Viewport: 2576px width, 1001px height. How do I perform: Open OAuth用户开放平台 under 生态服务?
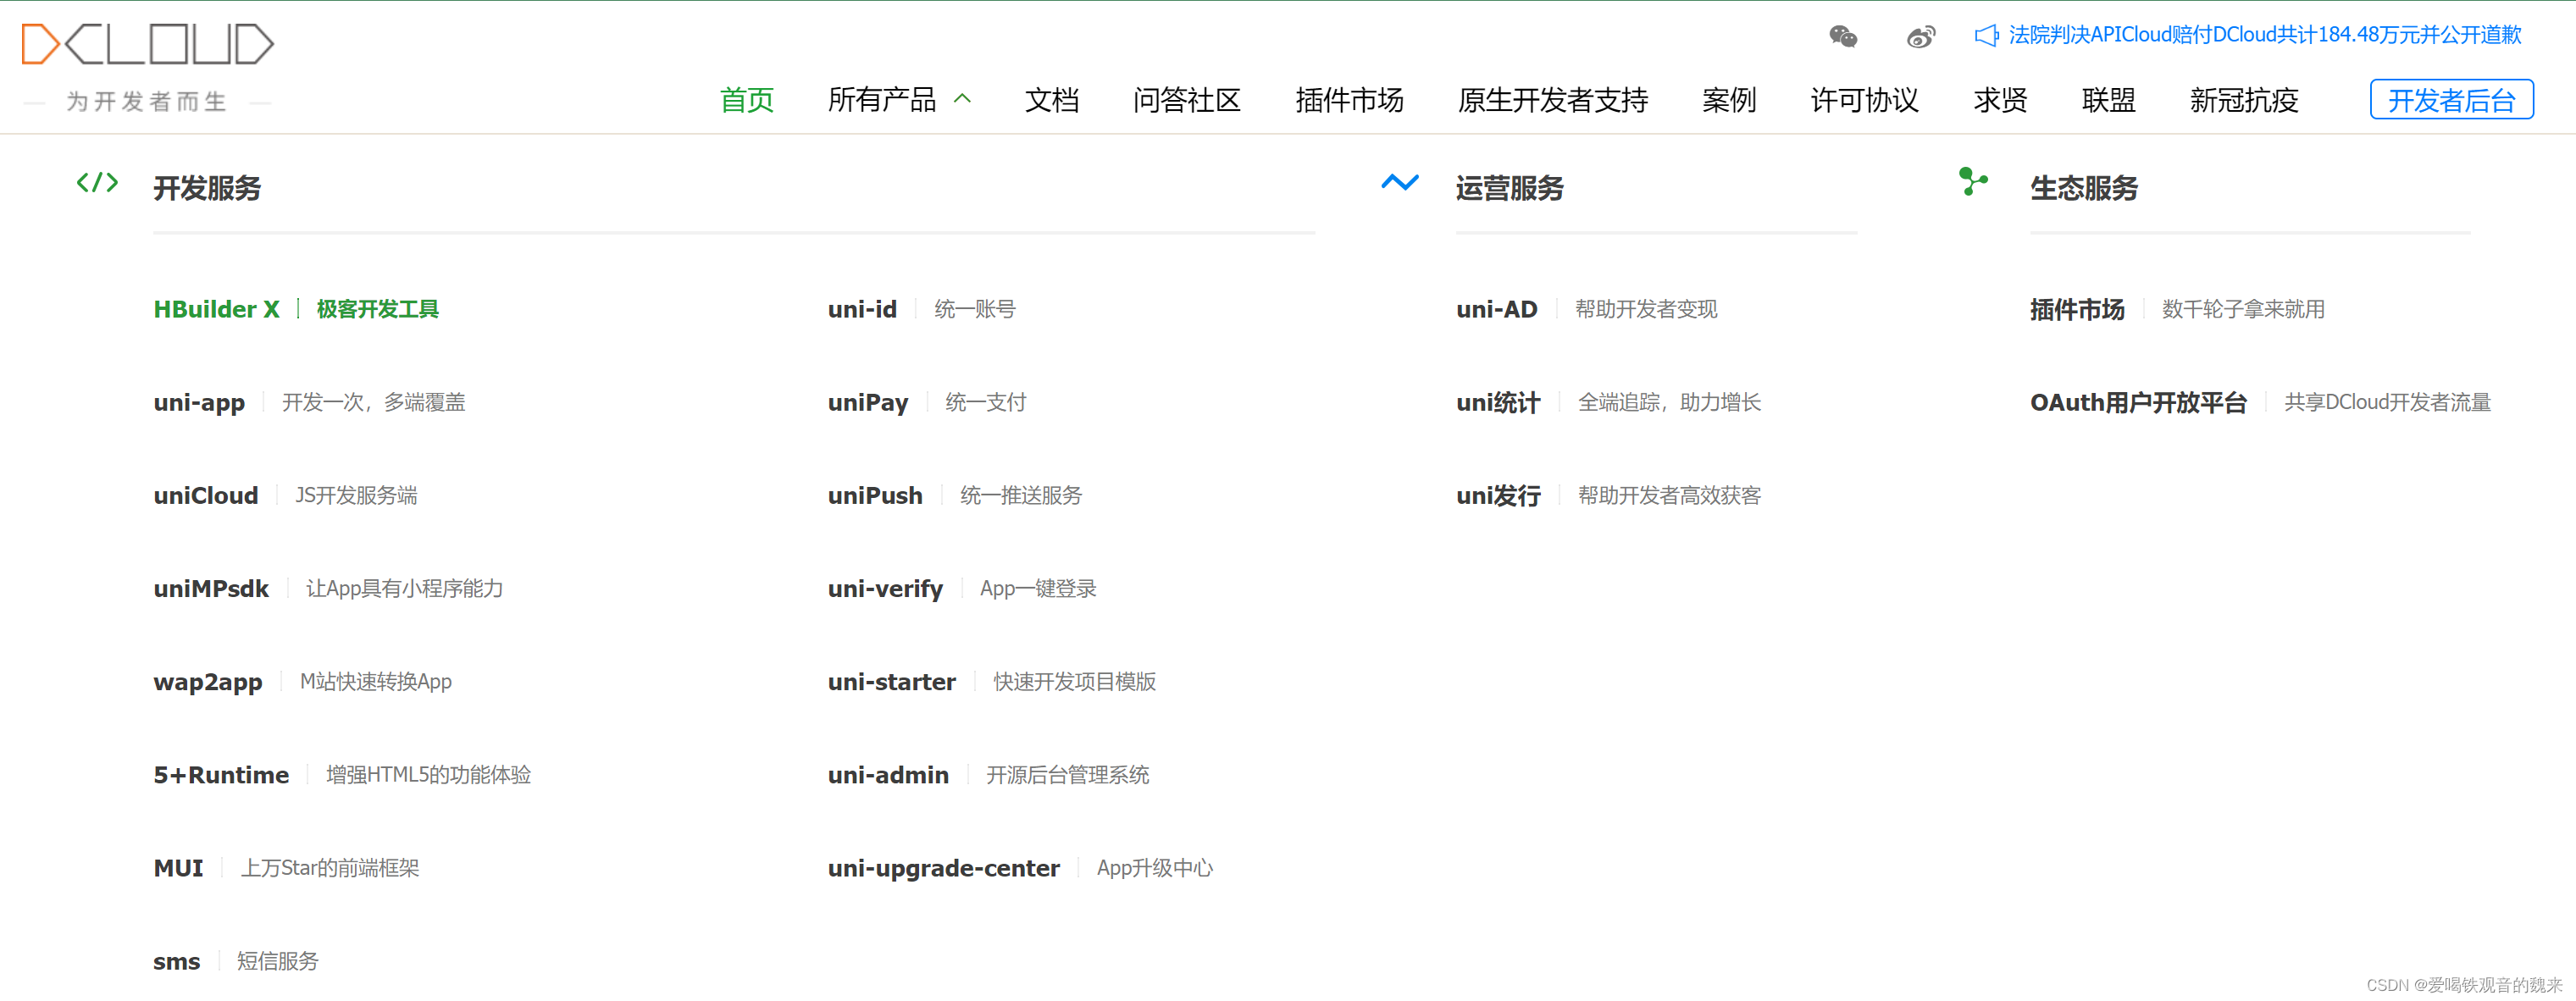[x=2138, y=402]
